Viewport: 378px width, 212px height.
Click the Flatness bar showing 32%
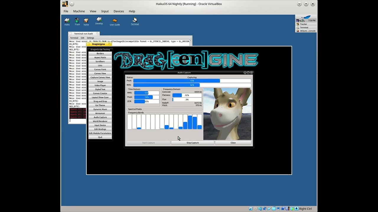point(187,95)
